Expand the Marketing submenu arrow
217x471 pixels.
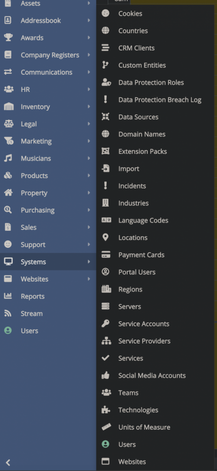(x=89, y=141)
